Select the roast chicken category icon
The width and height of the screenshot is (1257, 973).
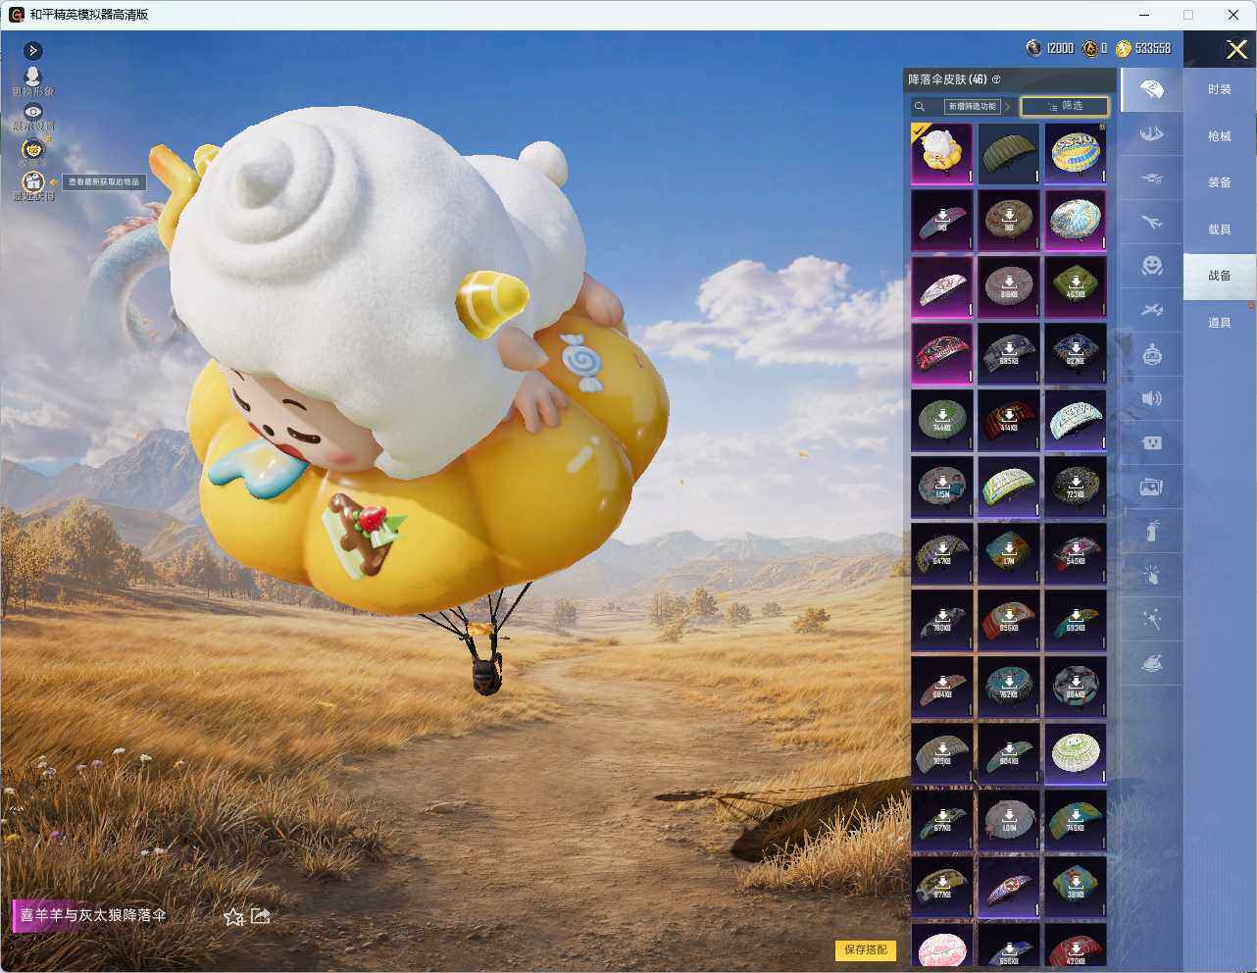(1151, 664)
